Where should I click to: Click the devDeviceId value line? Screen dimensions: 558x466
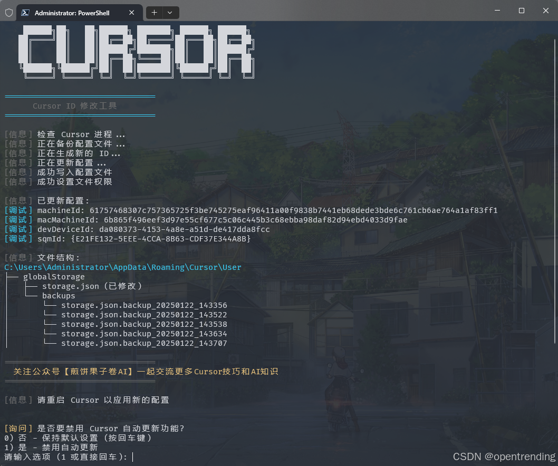tap(137, 229)
